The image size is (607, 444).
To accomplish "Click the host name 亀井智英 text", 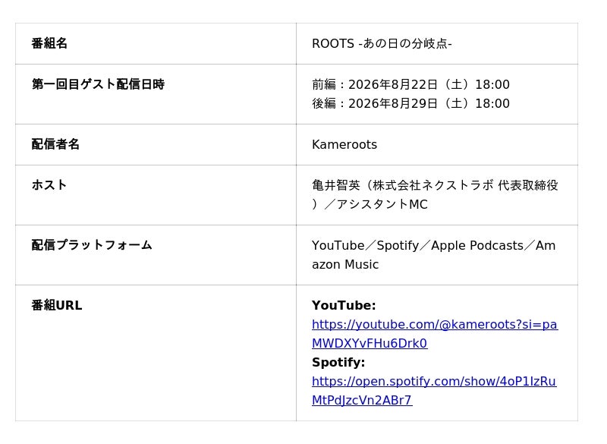I will click(x=336, y=185).
